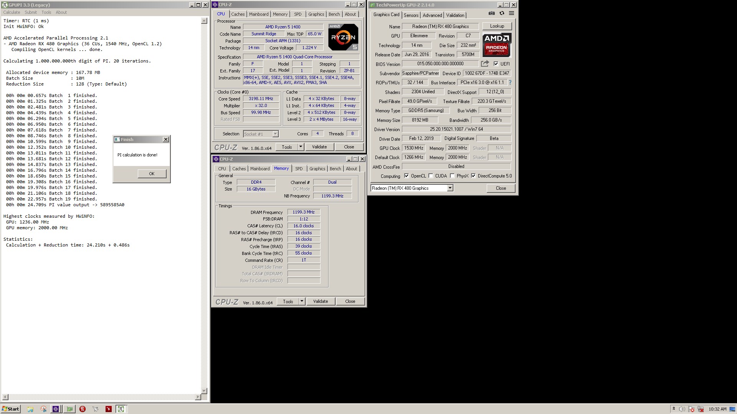737x414 pixels.
Task: Click GPUPI vertical scrollbar down arrow
Action: point(204,391)
